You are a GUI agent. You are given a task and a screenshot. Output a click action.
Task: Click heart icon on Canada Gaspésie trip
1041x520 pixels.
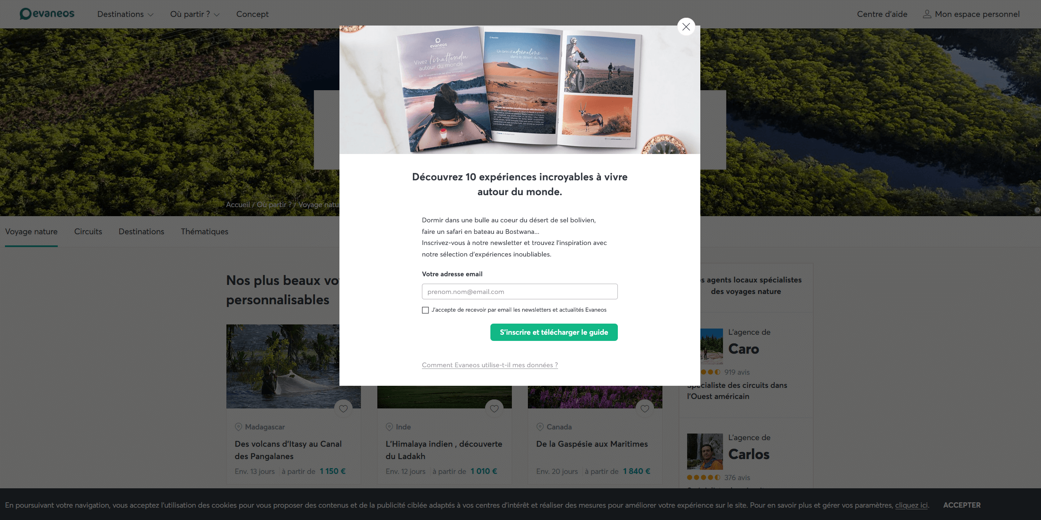pos(645,408)
